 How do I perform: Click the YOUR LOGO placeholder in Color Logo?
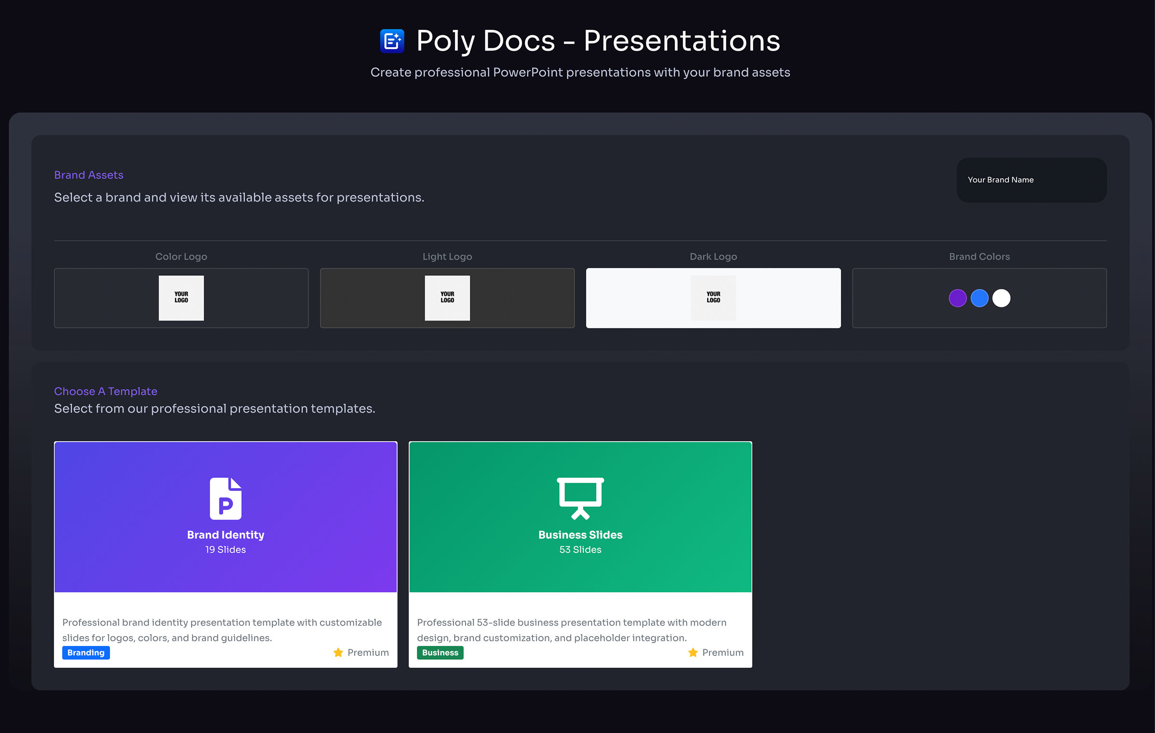coord(181,298)
